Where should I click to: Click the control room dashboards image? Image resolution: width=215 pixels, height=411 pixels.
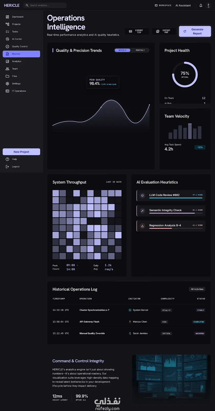(x=171, y=380)
